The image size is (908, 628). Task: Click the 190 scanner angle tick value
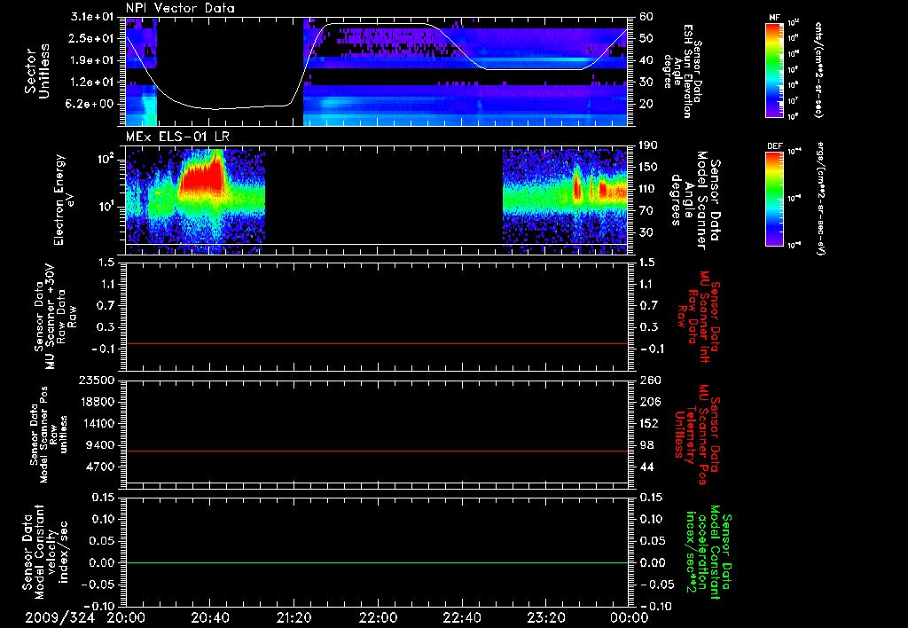pos(648,145)
